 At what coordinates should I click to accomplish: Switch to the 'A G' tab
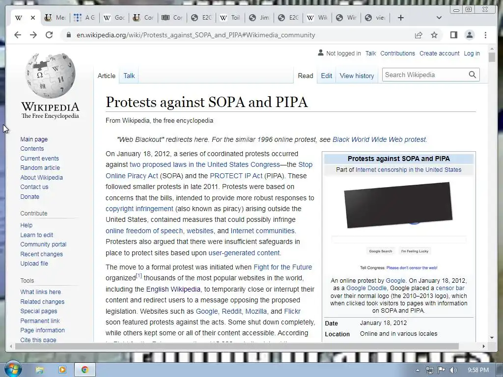pos(84,18)
